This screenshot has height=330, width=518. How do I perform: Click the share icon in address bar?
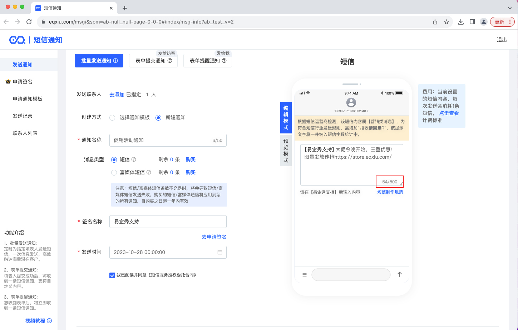click(x=435, y=22)
